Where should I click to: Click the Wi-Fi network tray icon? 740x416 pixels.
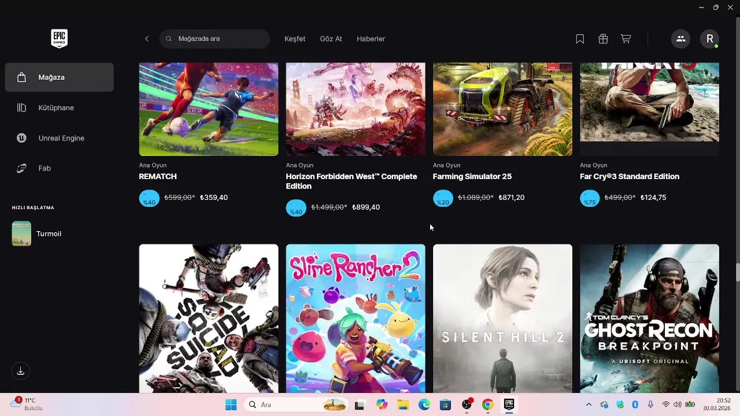click(x=666, y=405)
